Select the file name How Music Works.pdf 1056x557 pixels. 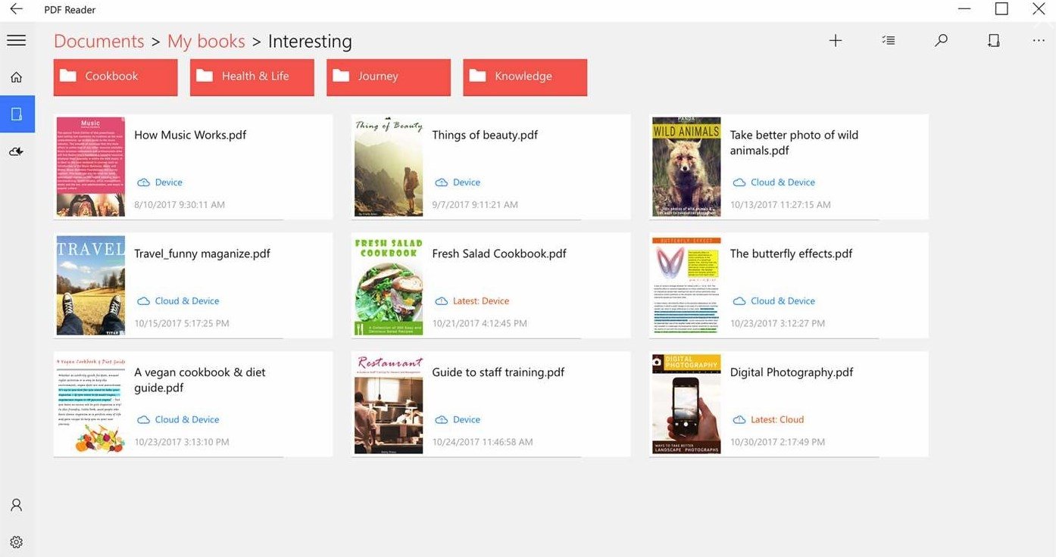(190, 135)
